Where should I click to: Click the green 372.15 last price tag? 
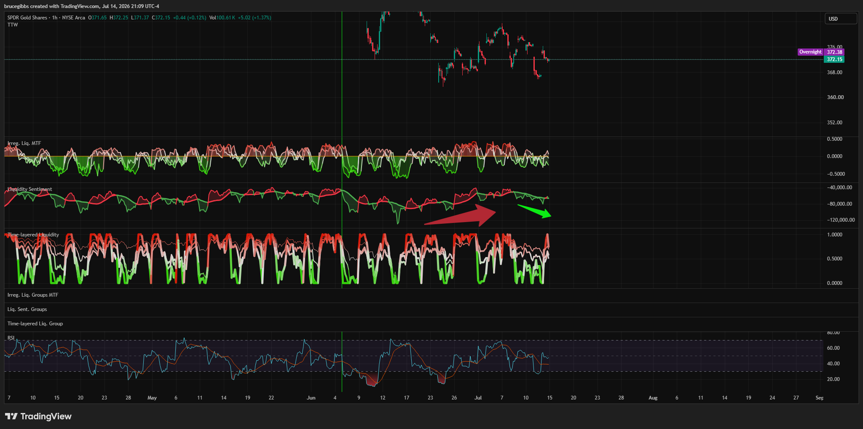tap(834, 59)
